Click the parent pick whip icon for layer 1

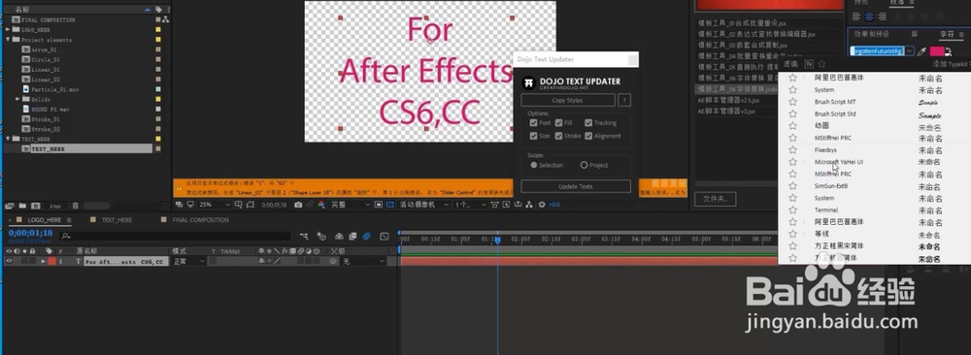click(333, 262)
